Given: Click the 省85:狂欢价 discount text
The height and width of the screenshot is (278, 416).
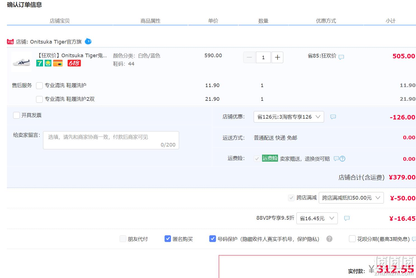Looking at the screenshot, I should pos(322,56).
